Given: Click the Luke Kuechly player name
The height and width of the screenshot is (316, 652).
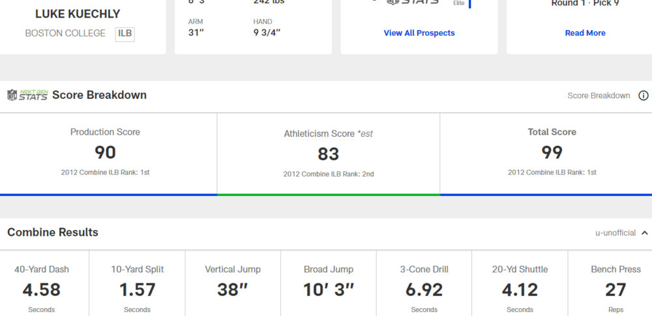Looking at the screenshot, I should 78,14.
